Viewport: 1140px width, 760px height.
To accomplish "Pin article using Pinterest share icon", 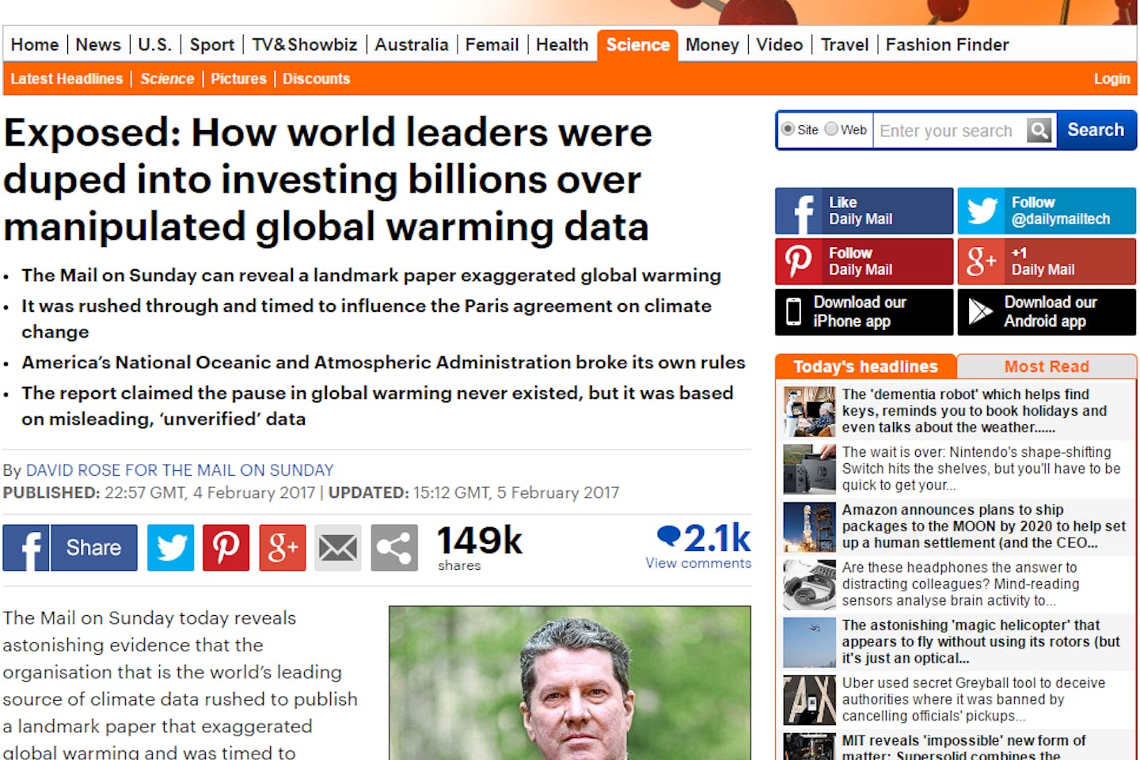I will pos(226,547).
